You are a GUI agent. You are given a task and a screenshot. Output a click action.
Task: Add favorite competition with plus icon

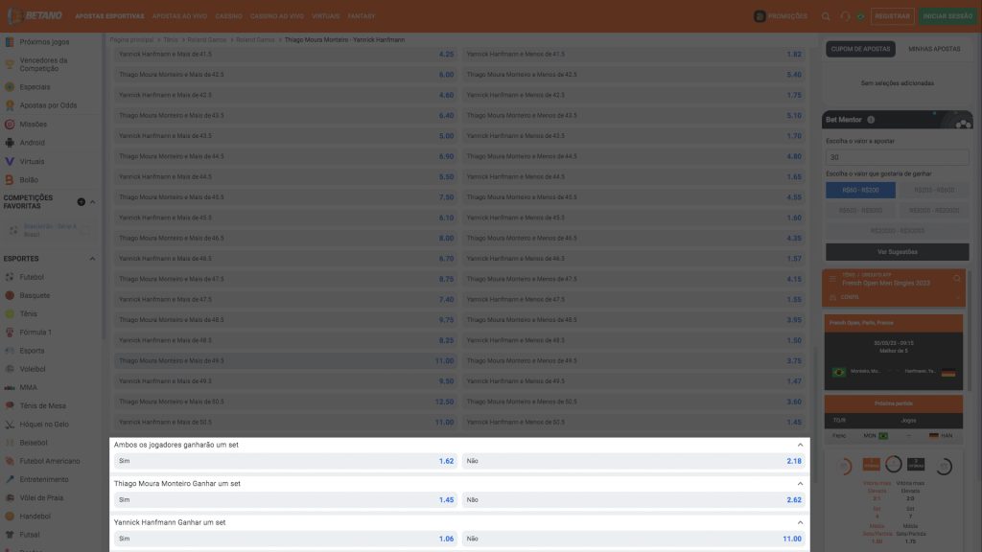81,201
